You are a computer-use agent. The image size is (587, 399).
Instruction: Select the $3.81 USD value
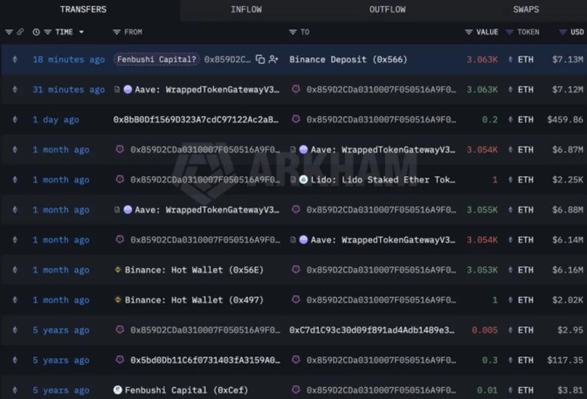pos(570,390)
